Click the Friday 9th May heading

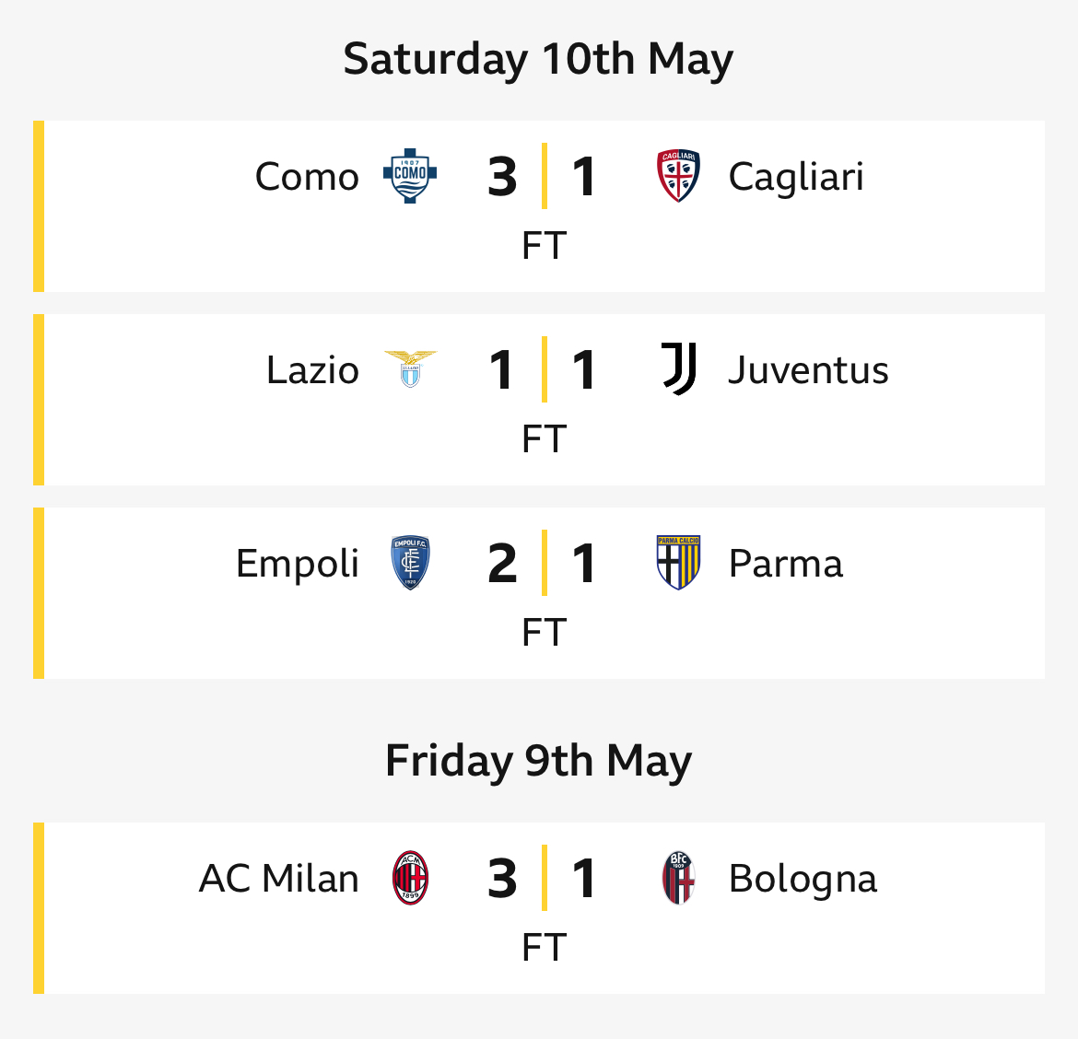click(x=538, y=761)
